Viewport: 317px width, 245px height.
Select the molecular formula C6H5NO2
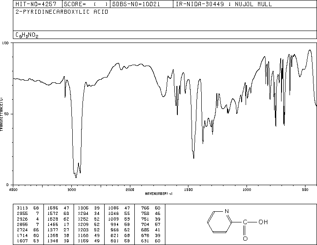pos(27,35)
